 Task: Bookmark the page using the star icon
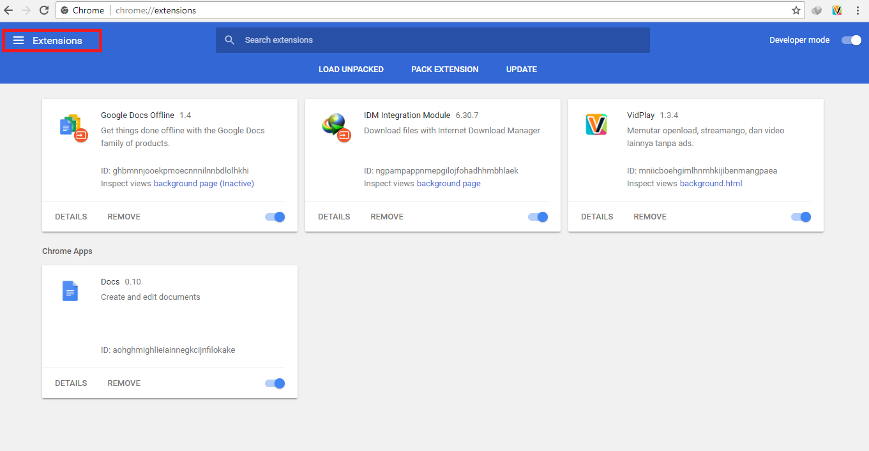coord(796,10)
